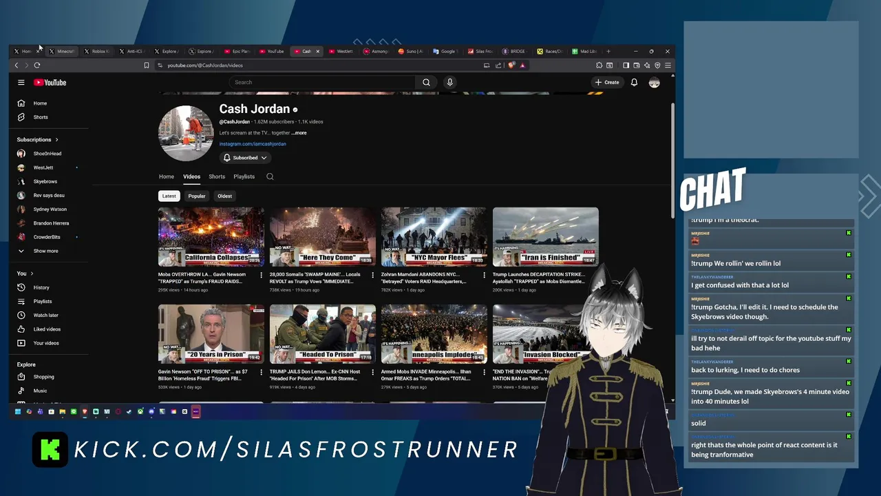This screenshot has width=881, height=496.
Task: Play Iran is Finished video thumbnail
Action: (546, 237)
